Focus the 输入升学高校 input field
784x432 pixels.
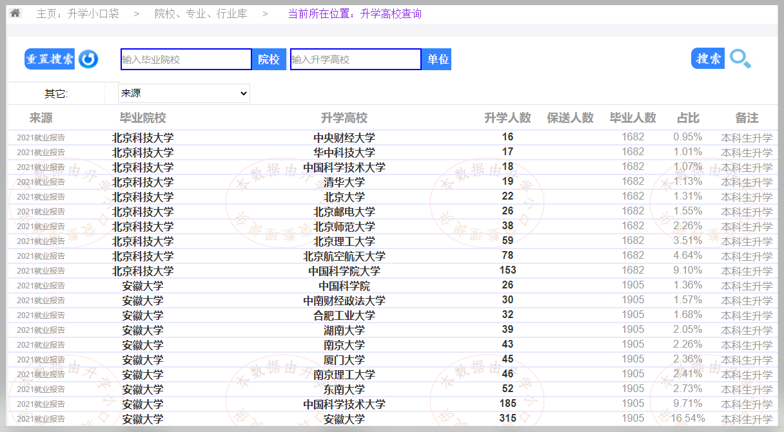click(x=355, y=59)
